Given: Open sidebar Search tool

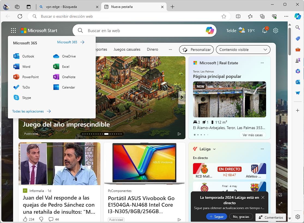Looking at the screenshot, I should 298,28.
